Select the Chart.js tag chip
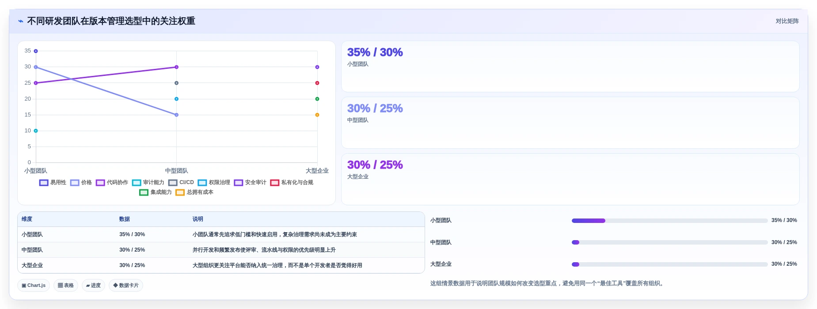 pos(34,286)
